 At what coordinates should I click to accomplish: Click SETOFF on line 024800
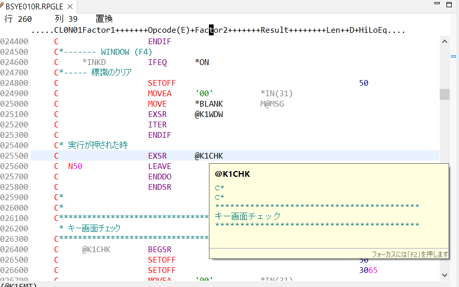click(x=162, y=83)
